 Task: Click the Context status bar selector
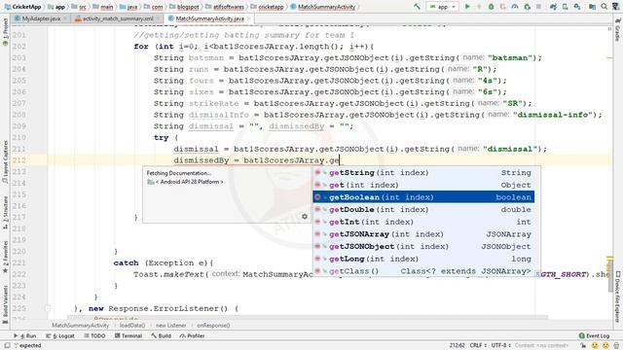click(x=541, y=346)
